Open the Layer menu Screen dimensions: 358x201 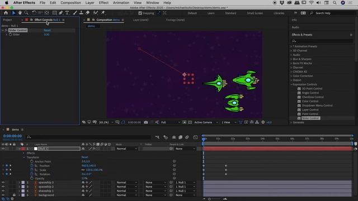[x=89, y=3]
